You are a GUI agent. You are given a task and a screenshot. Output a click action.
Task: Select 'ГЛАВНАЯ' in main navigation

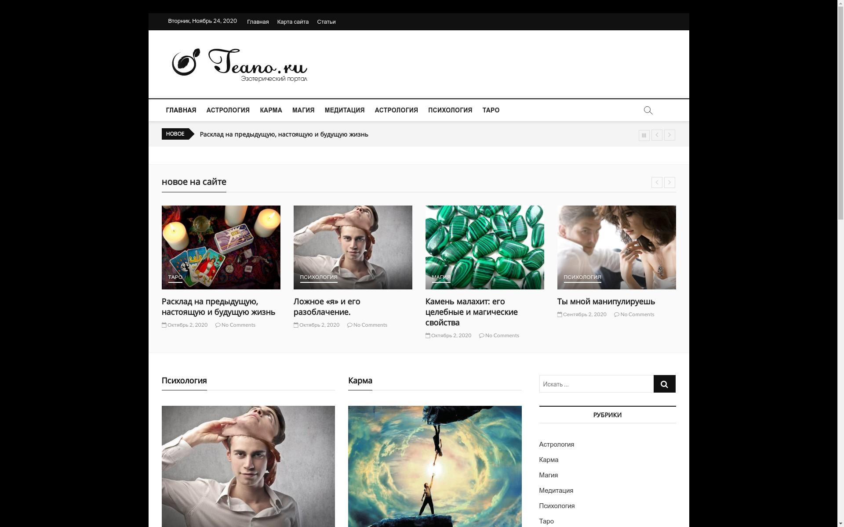181,110
